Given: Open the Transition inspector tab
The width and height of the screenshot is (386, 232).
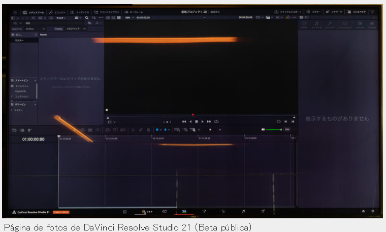Looking at the screenshot, I should pos(345,25).
